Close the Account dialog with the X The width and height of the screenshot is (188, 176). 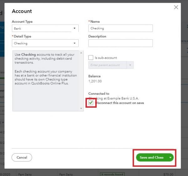pos(176,7)
